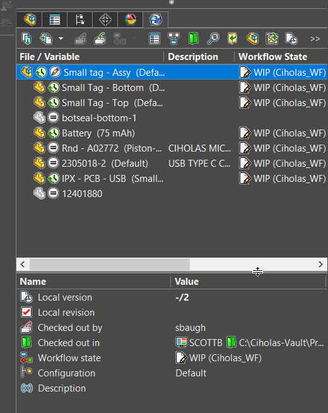Select Small Tag - Top component

coord(112,103)
